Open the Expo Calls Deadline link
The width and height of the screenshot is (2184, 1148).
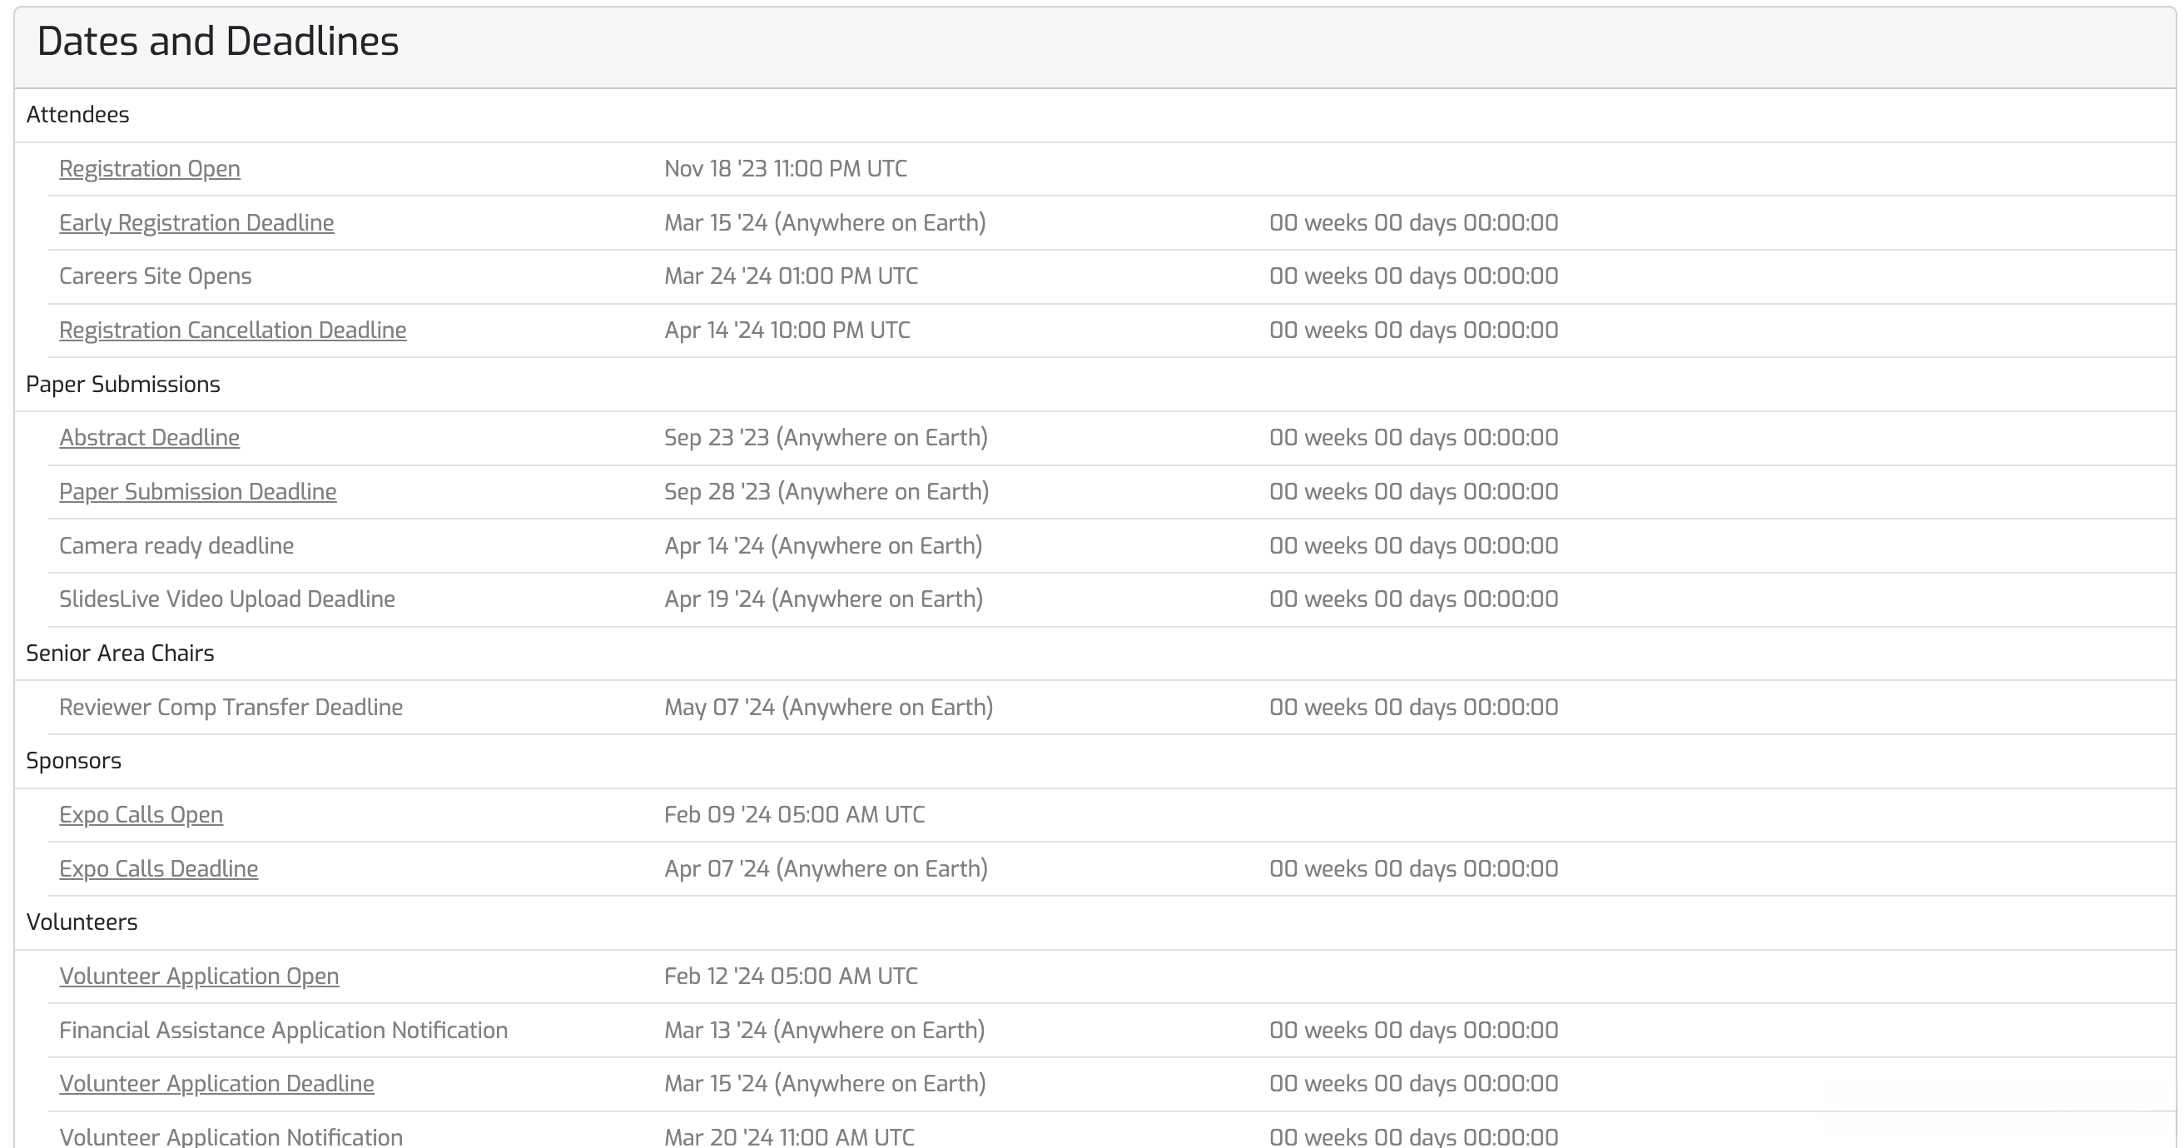[158, 868]
